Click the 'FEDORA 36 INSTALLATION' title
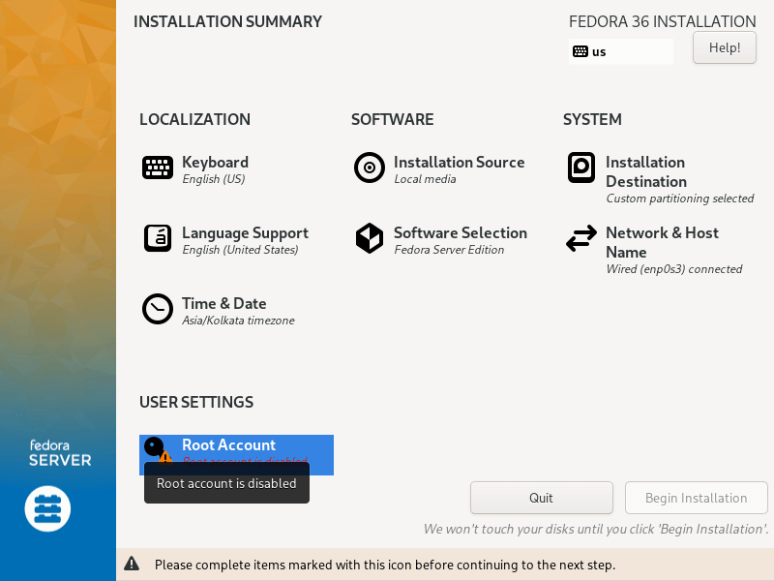 [663, 21]
